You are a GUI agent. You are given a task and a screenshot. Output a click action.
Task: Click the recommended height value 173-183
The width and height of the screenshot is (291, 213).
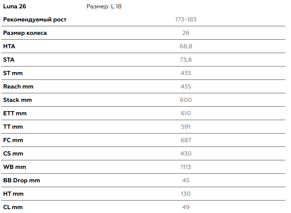186,20
